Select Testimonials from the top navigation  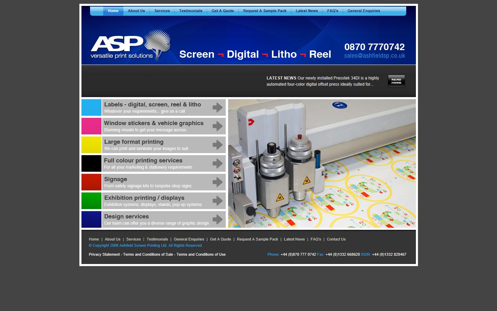(x=191, y=11)
